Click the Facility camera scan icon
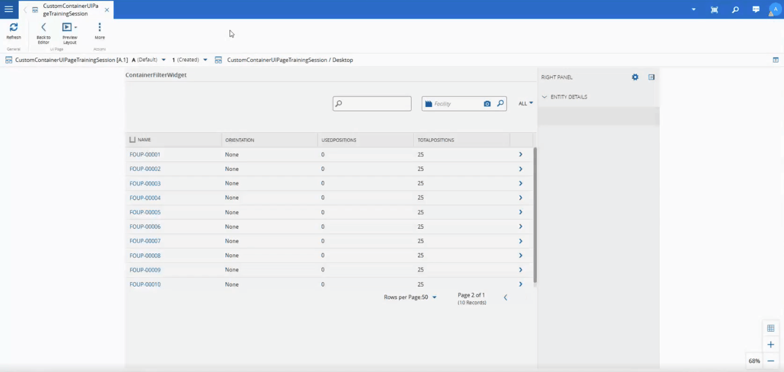 (487, 104)
